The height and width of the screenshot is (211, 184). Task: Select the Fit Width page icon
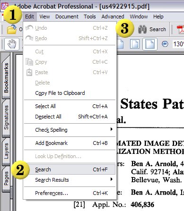point(150,44)
